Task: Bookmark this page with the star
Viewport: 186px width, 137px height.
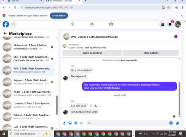Action: click(169, 7)
